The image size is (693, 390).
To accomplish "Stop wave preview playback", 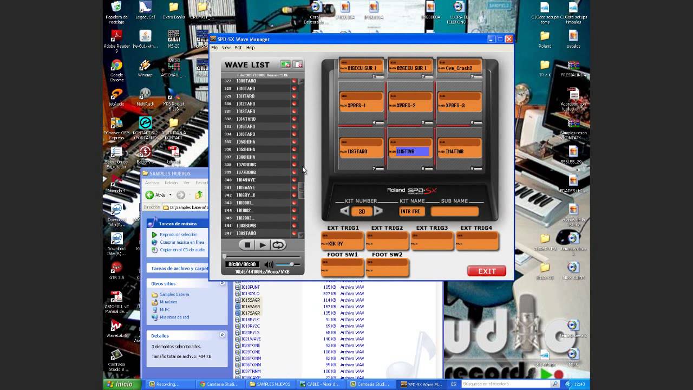I will coord(247,245).
